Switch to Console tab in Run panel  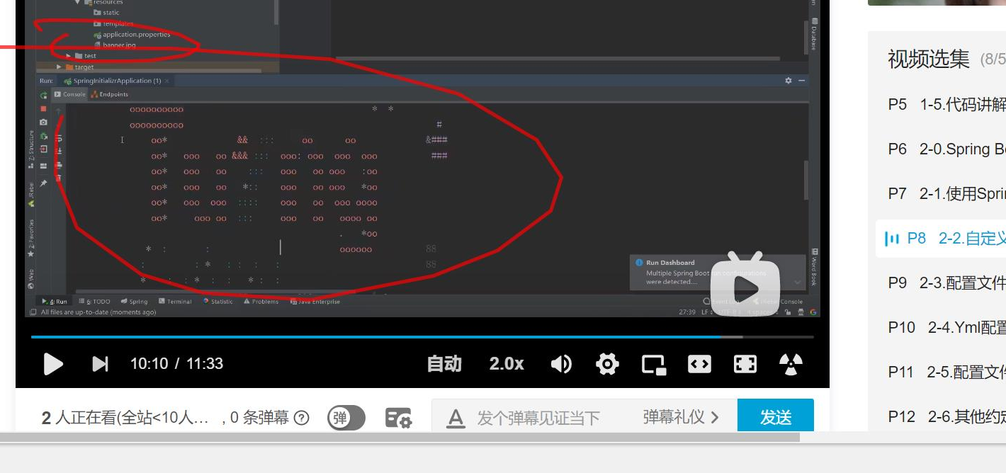click(x=71, y=94)
